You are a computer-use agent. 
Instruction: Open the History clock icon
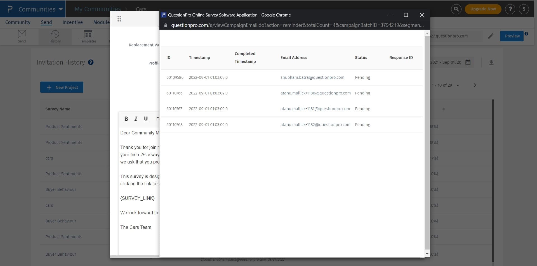tap(55, 34)
